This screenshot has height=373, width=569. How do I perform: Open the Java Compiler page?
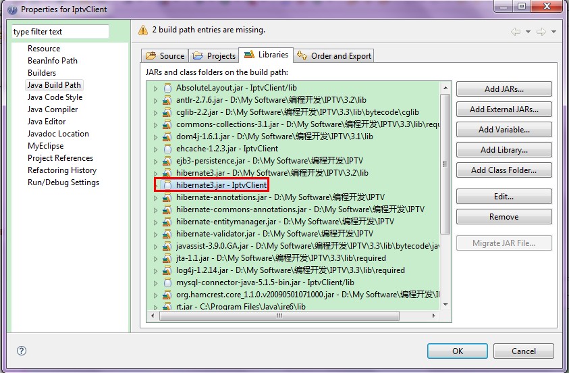point(53,109)
